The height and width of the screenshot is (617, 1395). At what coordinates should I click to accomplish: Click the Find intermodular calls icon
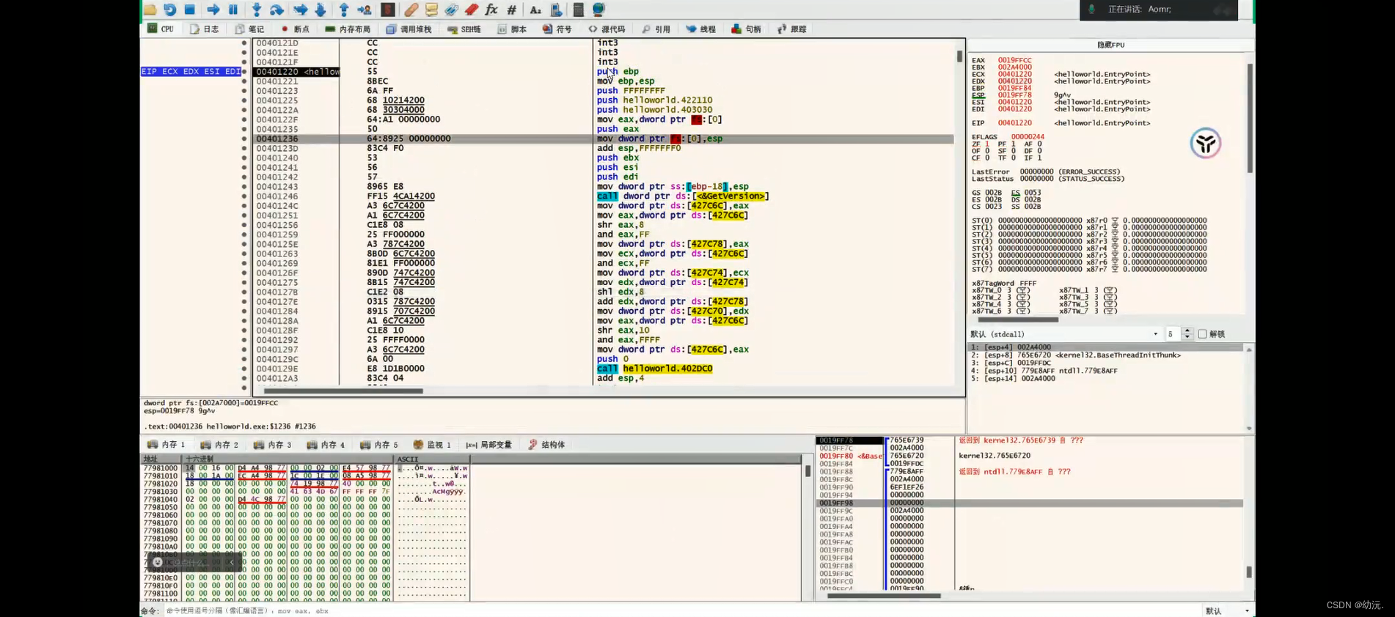click(556, 10)
